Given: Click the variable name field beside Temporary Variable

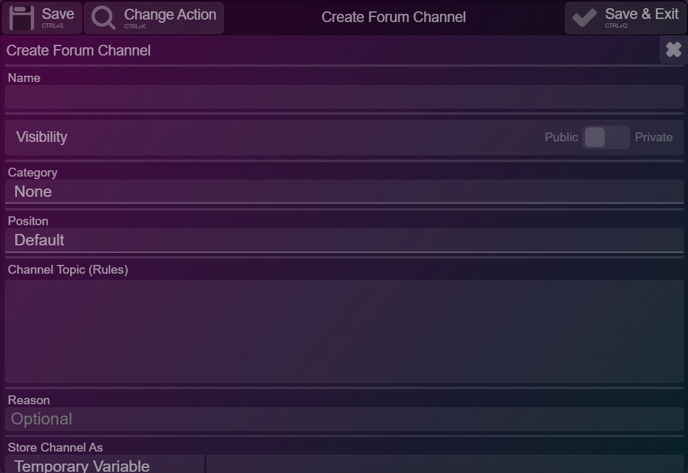Looking at the screenshot, I should tap(445, 464).
